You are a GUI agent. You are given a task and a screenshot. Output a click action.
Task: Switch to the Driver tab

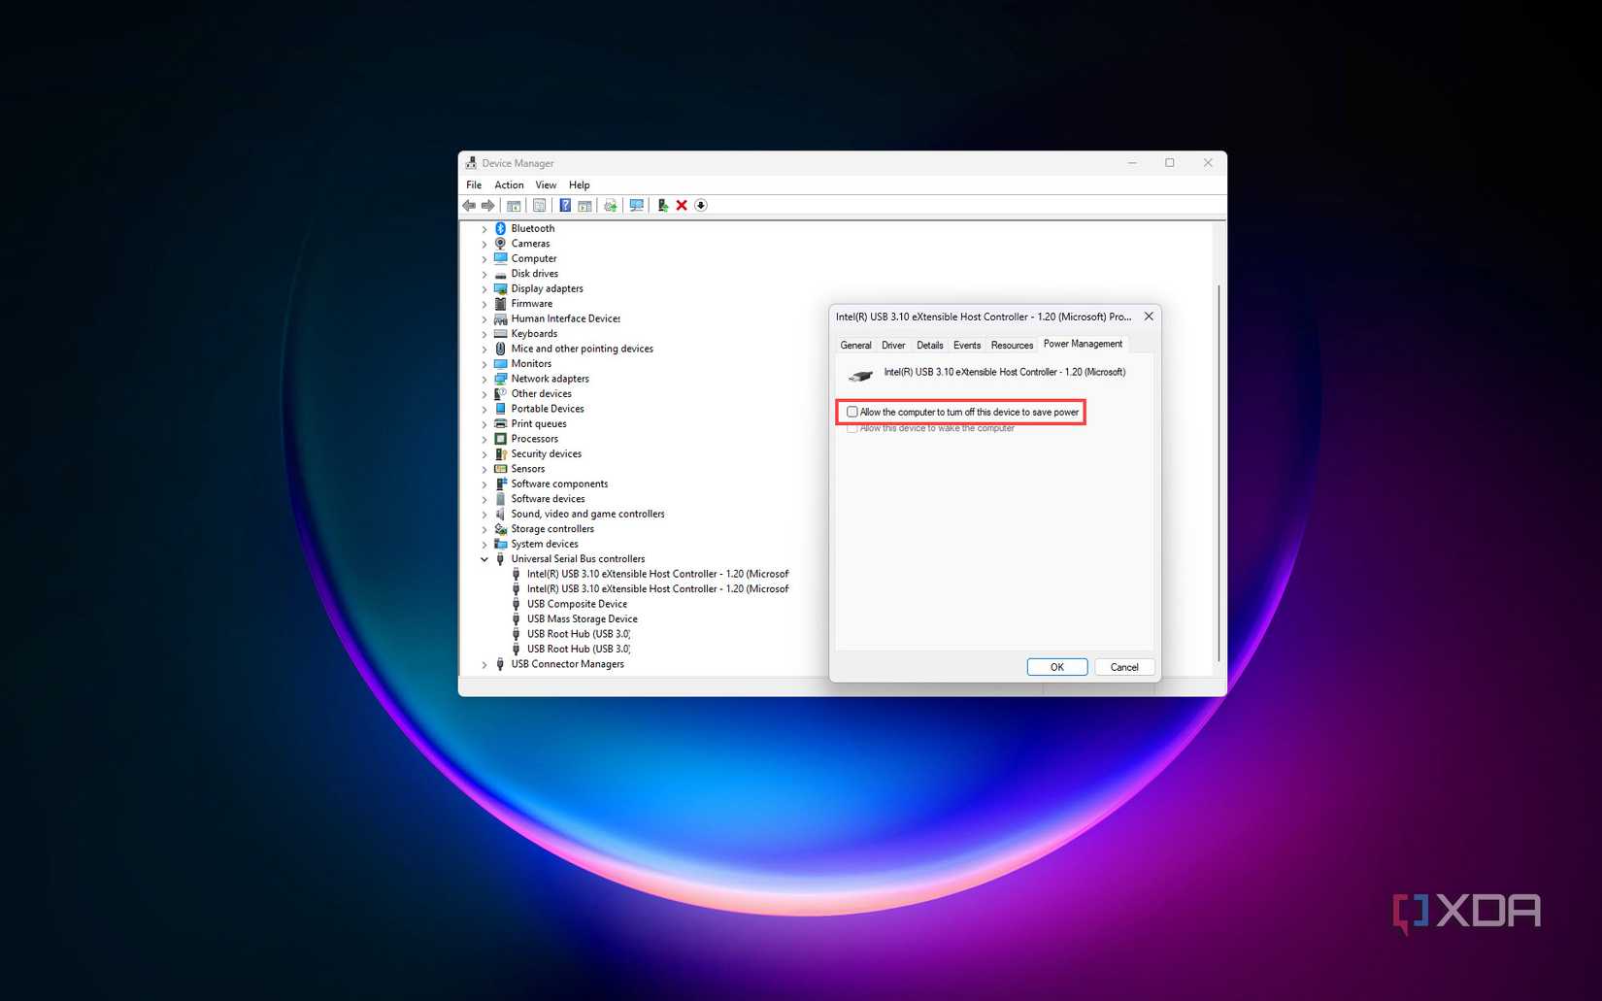pos(892,345)
